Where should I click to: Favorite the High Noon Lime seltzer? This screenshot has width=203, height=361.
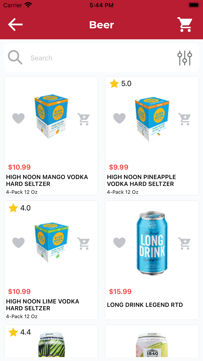point(19,243)
